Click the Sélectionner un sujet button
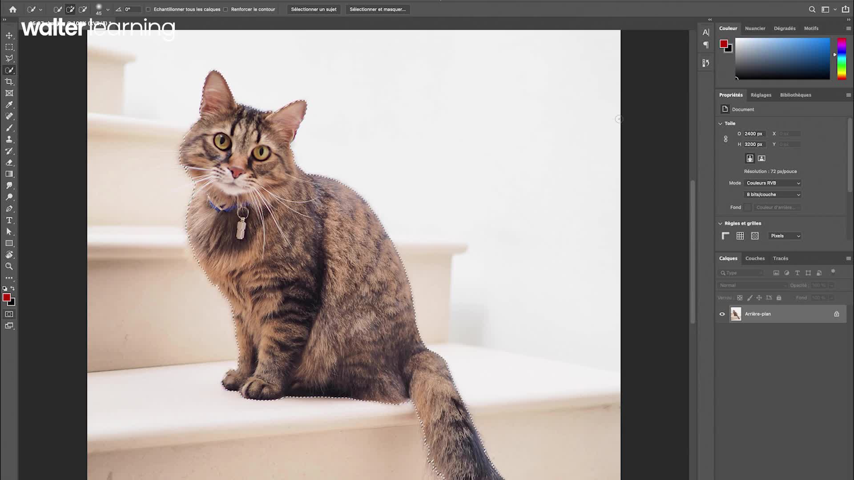854x480 pixels. [314, 9]
